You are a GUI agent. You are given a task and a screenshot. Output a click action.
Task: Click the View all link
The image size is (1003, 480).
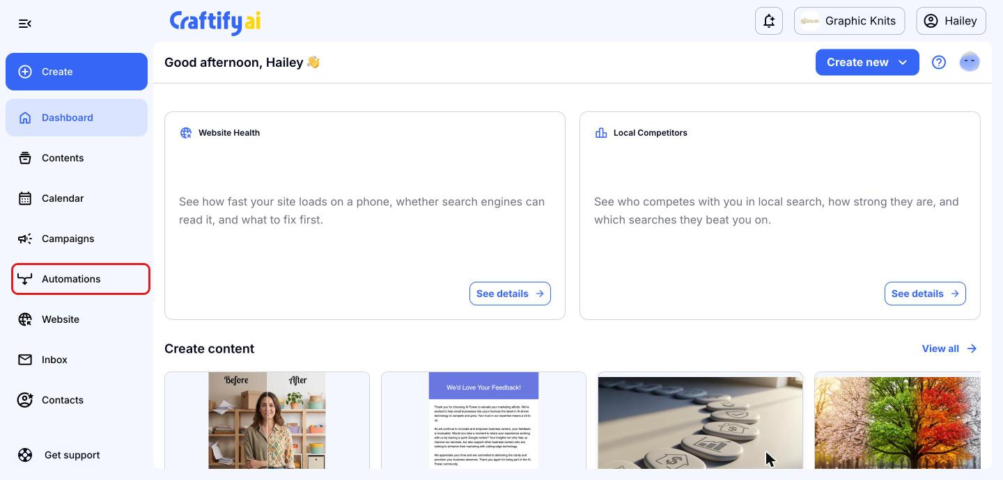tap(949, 349)
